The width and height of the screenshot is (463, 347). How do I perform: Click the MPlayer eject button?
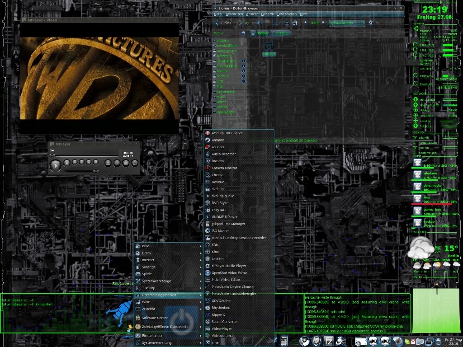(108, 163)
